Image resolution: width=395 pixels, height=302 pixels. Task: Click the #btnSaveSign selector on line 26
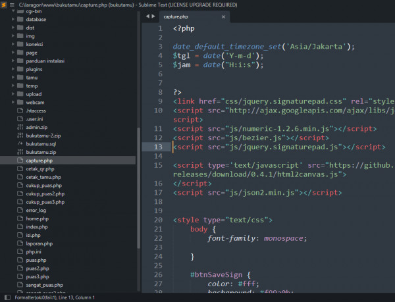(216, 275)
